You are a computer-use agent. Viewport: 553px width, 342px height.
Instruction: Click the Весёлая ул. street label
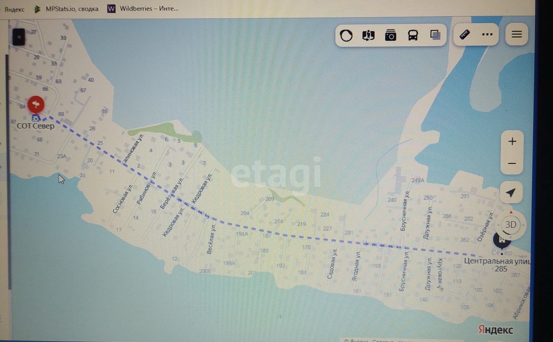pos(211,239)
